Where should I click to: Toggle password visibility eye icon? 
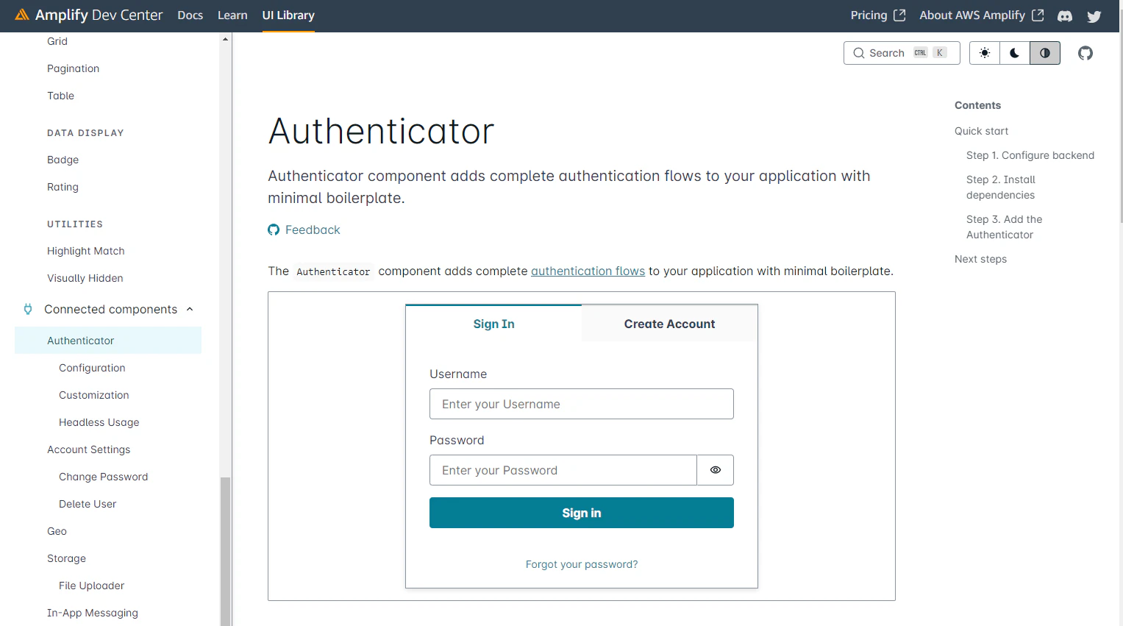pos(716,470)
